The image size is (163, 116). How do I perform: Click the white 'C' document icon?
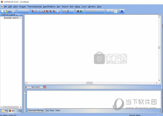[108, 11]
